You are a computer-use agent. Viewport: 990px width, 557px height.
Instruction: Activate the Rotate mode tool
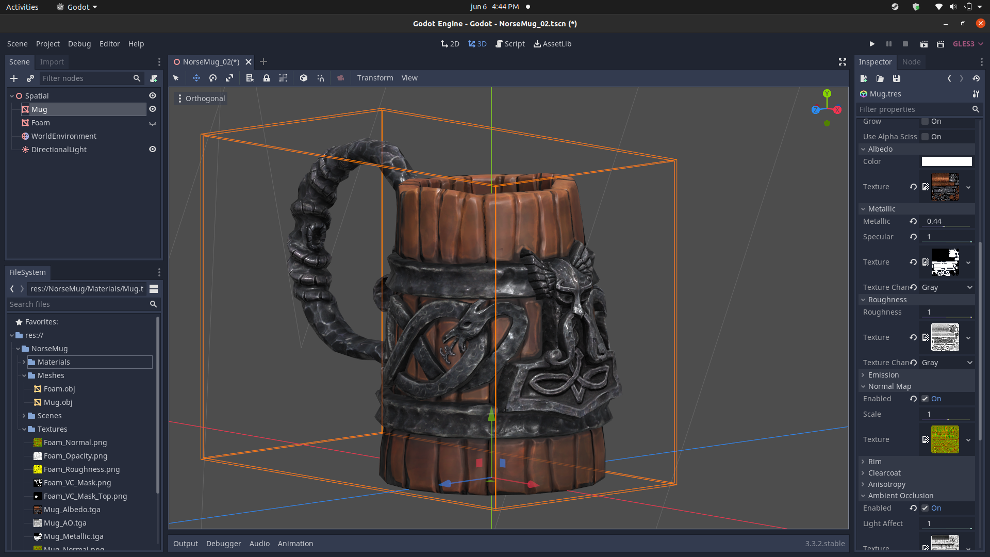pyautogui.click(x=213, y=78)
